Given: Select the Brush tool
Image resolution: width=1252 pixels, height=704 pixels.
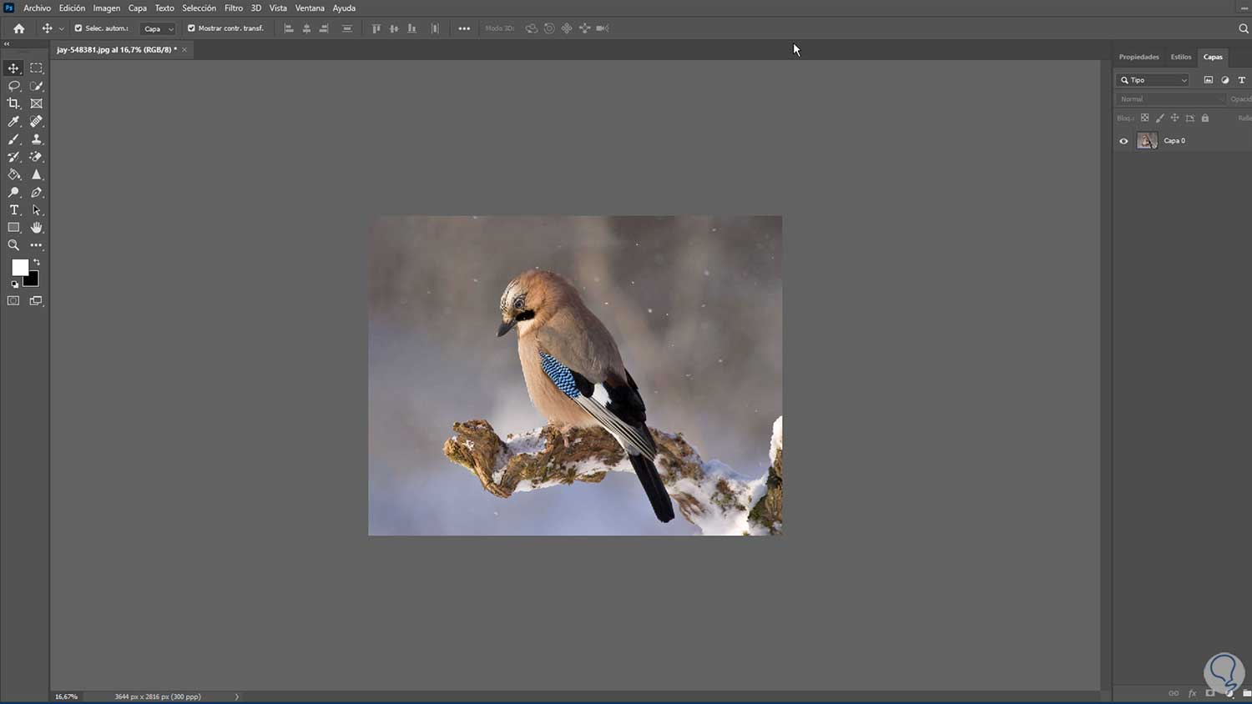Looking at the screenshot, I should tap(13, 139).
